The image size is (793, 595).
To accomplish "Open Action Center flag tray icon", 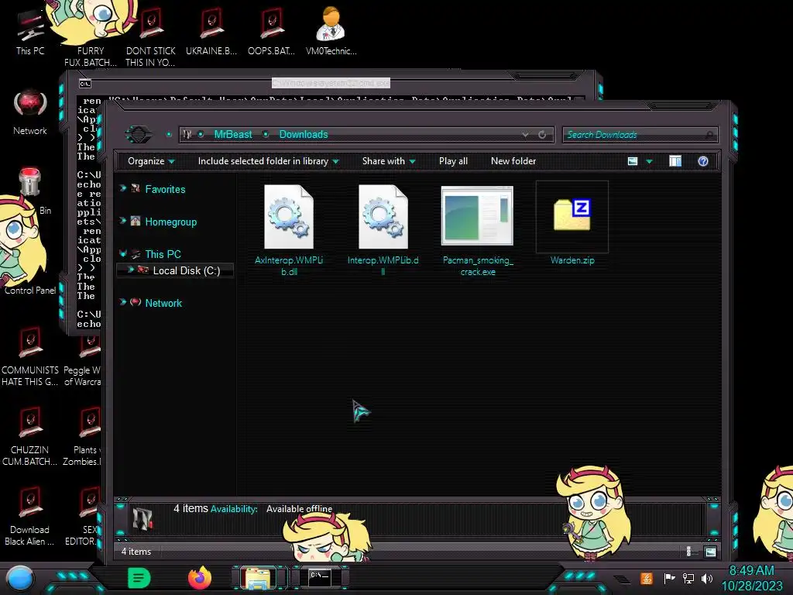I will click(x=669, y=578).
